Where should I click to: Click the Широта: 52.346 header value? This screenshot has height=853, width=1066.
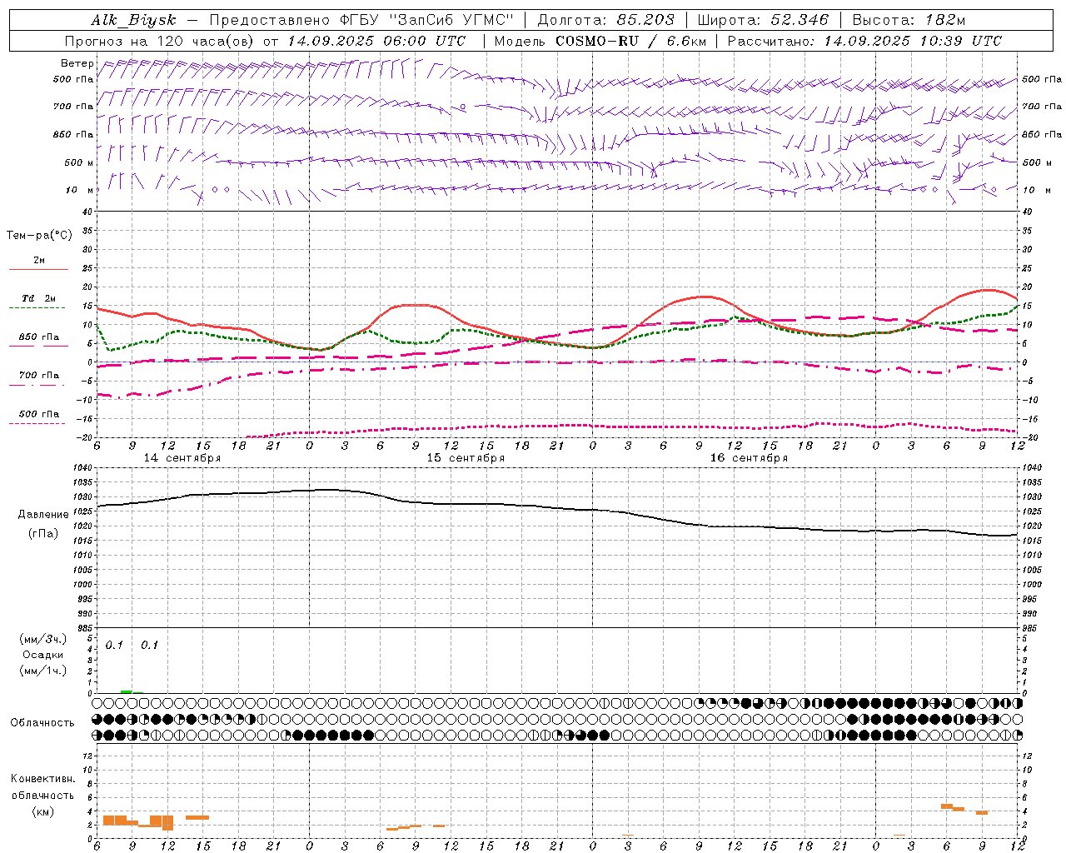tap(763, 20)
